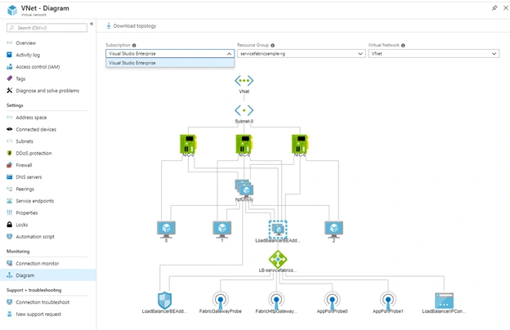Screen dimensions: 510x330
Task: Click virtual machine icon labeled 0
Action: click(x=166, y=230)
